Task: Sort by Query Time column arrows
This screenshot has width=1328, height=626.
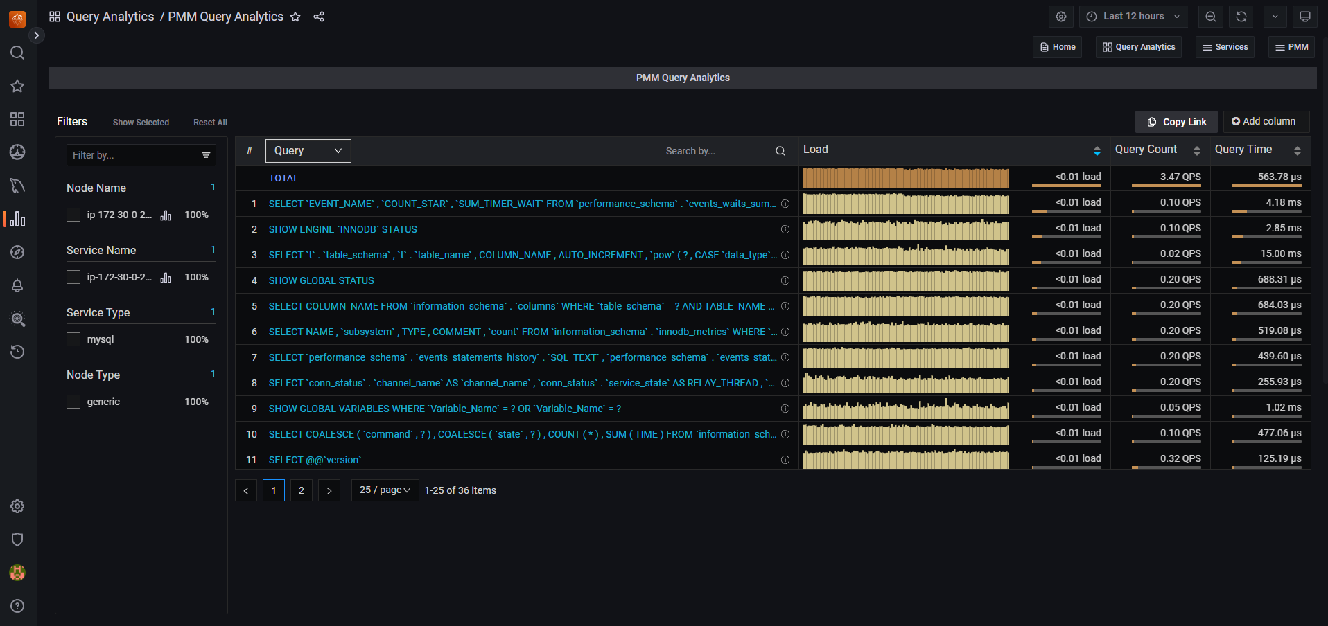Action: pos(1297,151)
